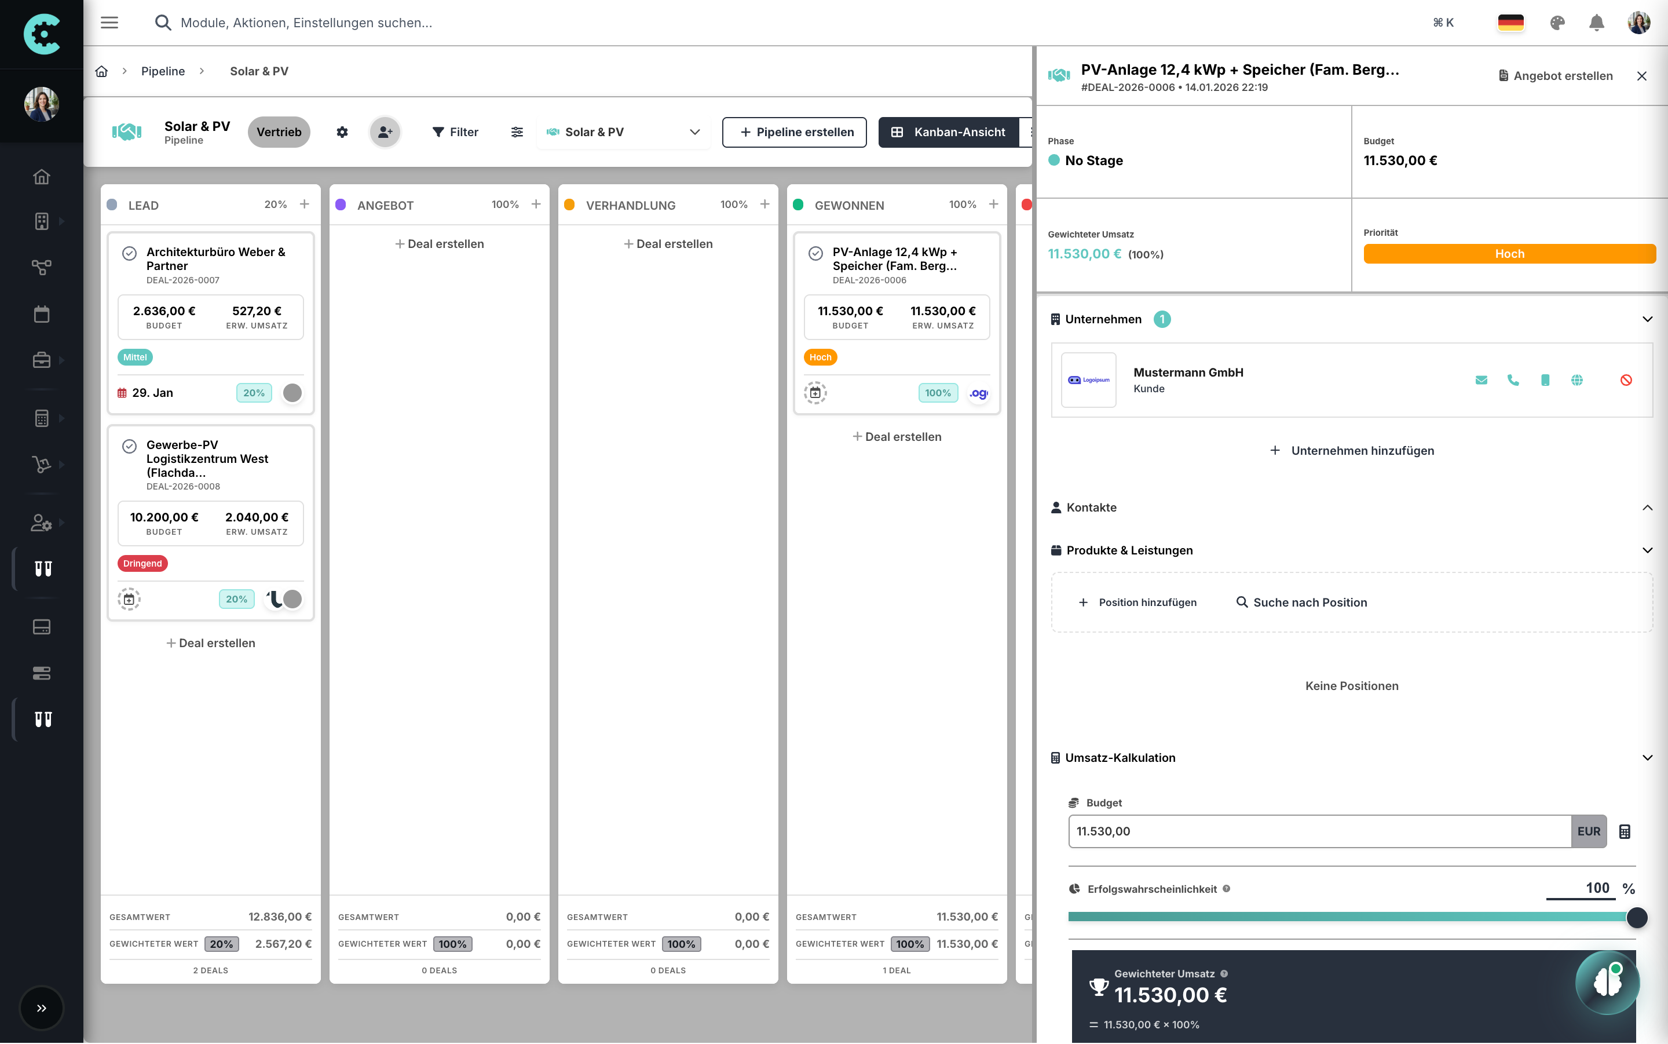Click the Angebot erstellen button
The image size is (1668, 1044).
[1555, 76]
